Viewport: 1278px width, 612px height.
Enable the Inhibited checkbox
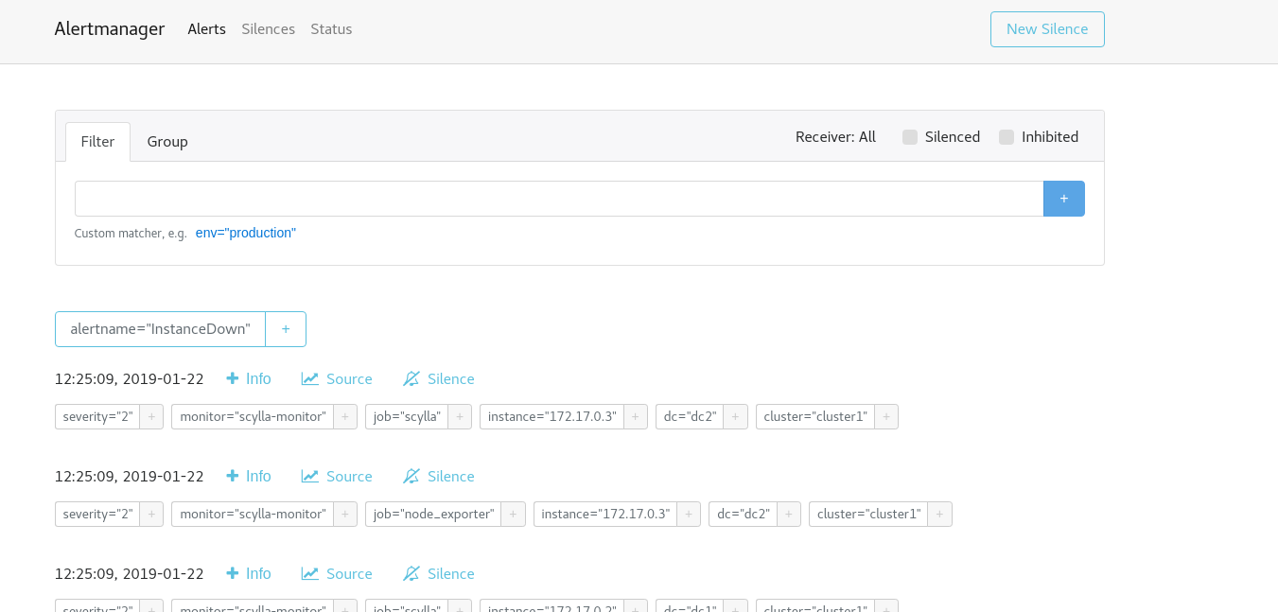tap(1006, 136)
